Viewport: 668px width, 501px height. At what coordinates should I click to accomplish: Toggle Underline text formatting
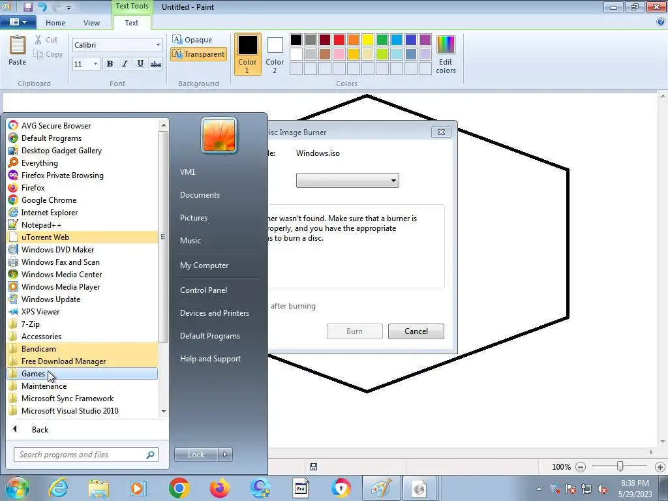click(140, 64)
